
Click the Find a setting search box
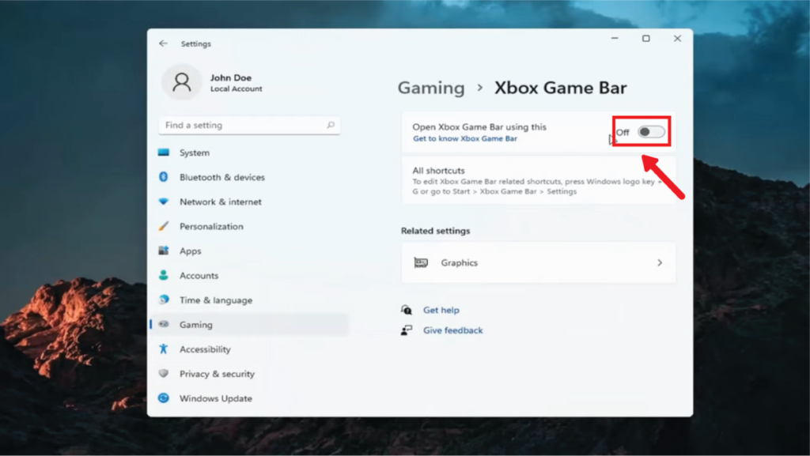click(x=249, y=125)
